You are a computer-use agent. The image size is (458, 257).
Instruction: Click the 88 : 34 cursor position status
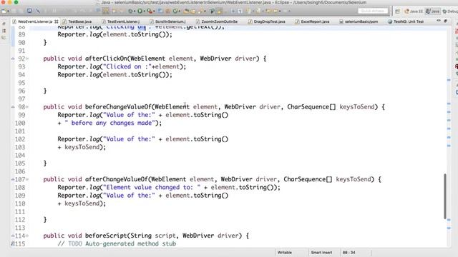(x=349, y=252)
